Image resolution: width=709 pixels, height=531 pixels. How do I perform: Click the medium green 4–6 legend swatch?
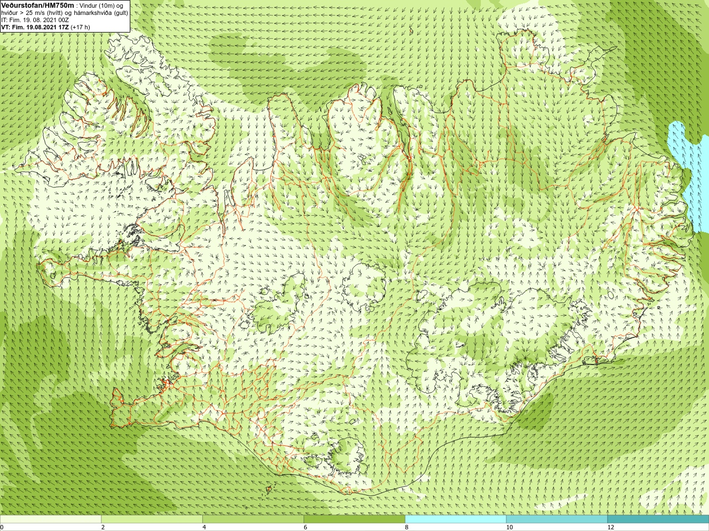click(253, 519)
